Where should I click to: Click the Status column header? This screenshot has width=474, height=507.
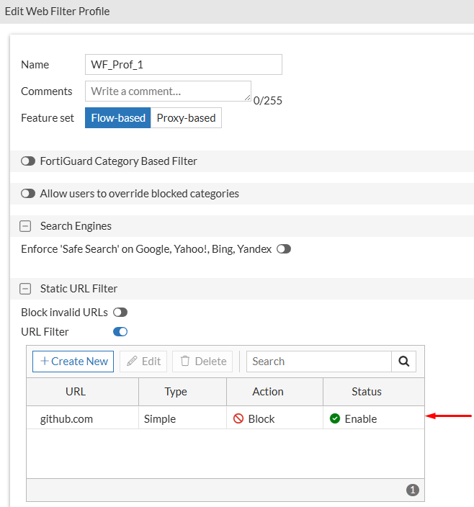tap(374, 392)
